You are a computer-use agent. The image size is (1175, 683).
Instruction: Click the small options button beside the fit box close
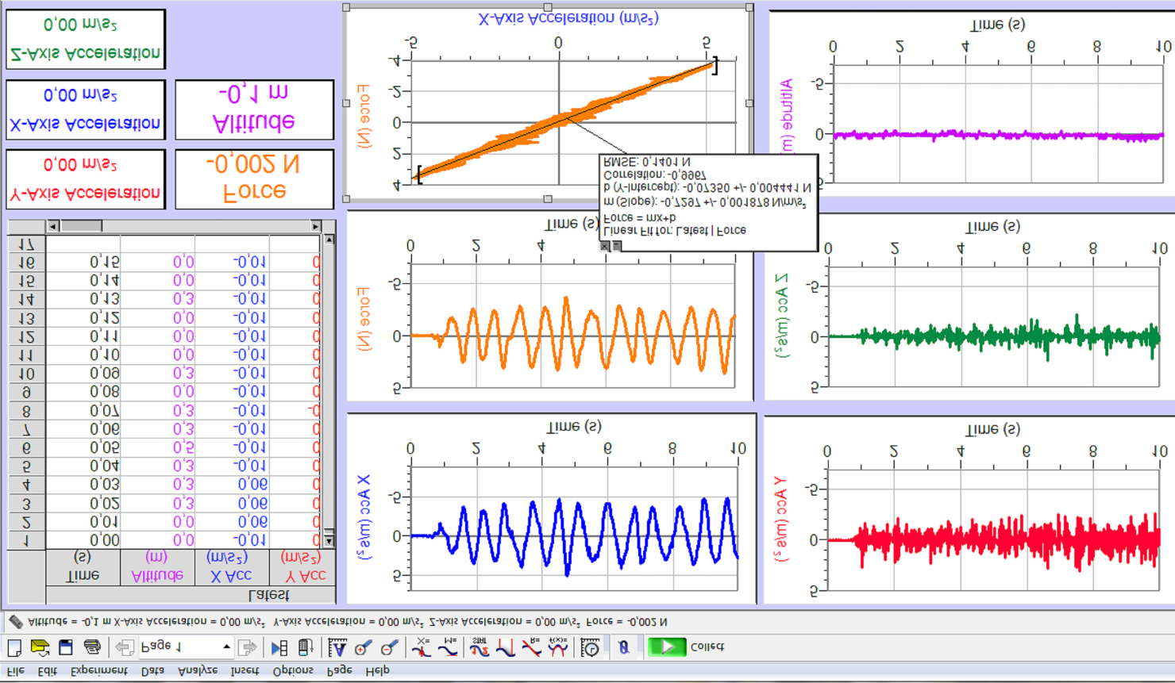(x=616, y=247)
